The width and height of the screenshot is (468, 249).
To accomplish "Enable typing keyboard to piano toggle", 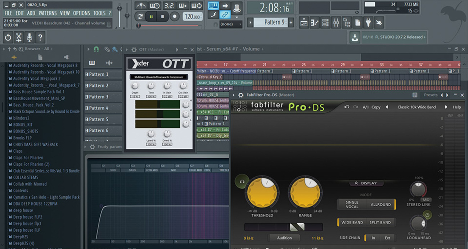I will (213, 5).
